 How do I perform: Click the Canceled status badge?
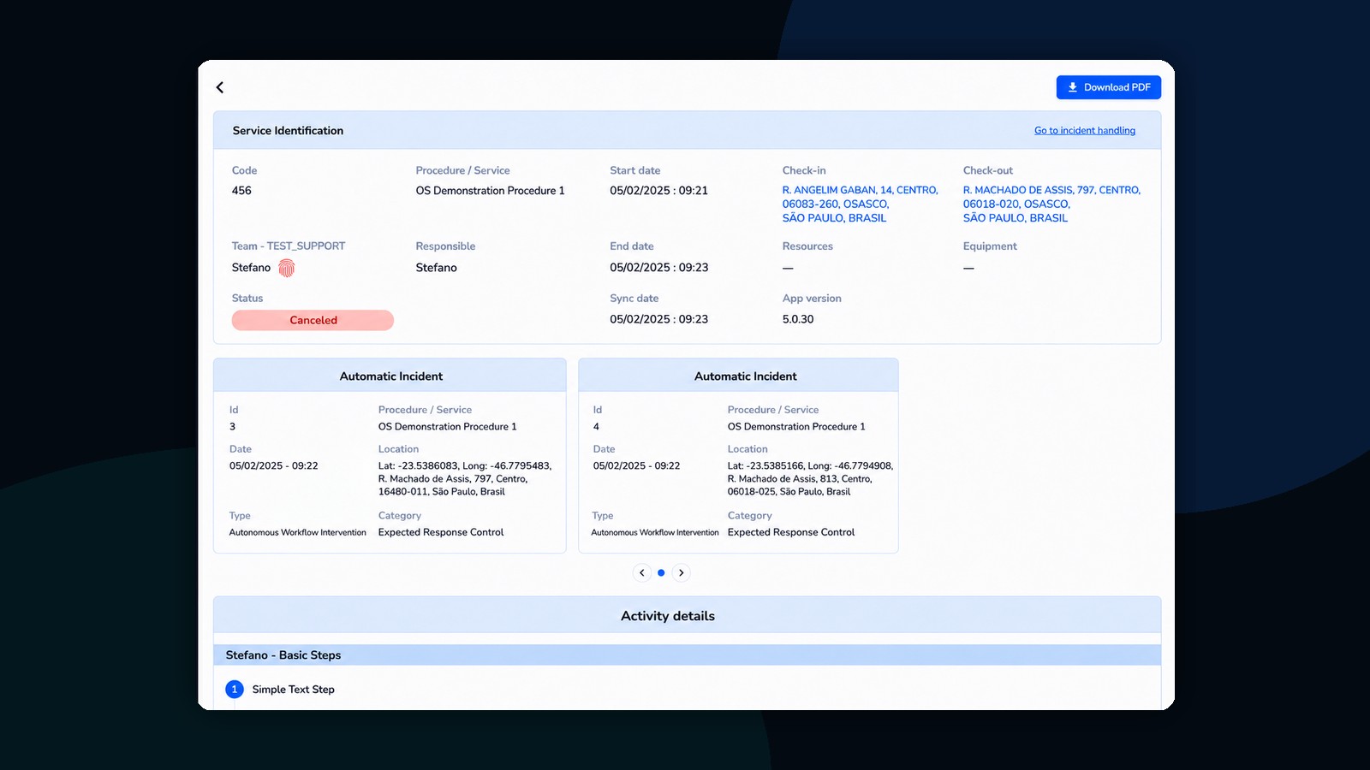[x=313, y=320]
